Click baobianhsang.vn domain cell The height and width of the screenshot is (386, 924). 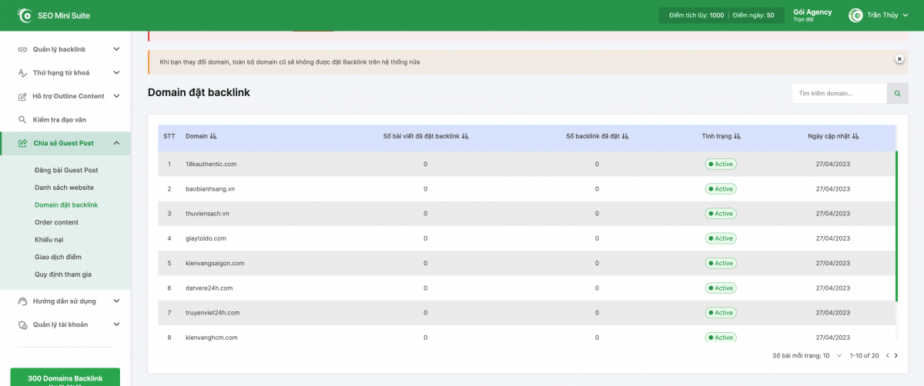212,188
